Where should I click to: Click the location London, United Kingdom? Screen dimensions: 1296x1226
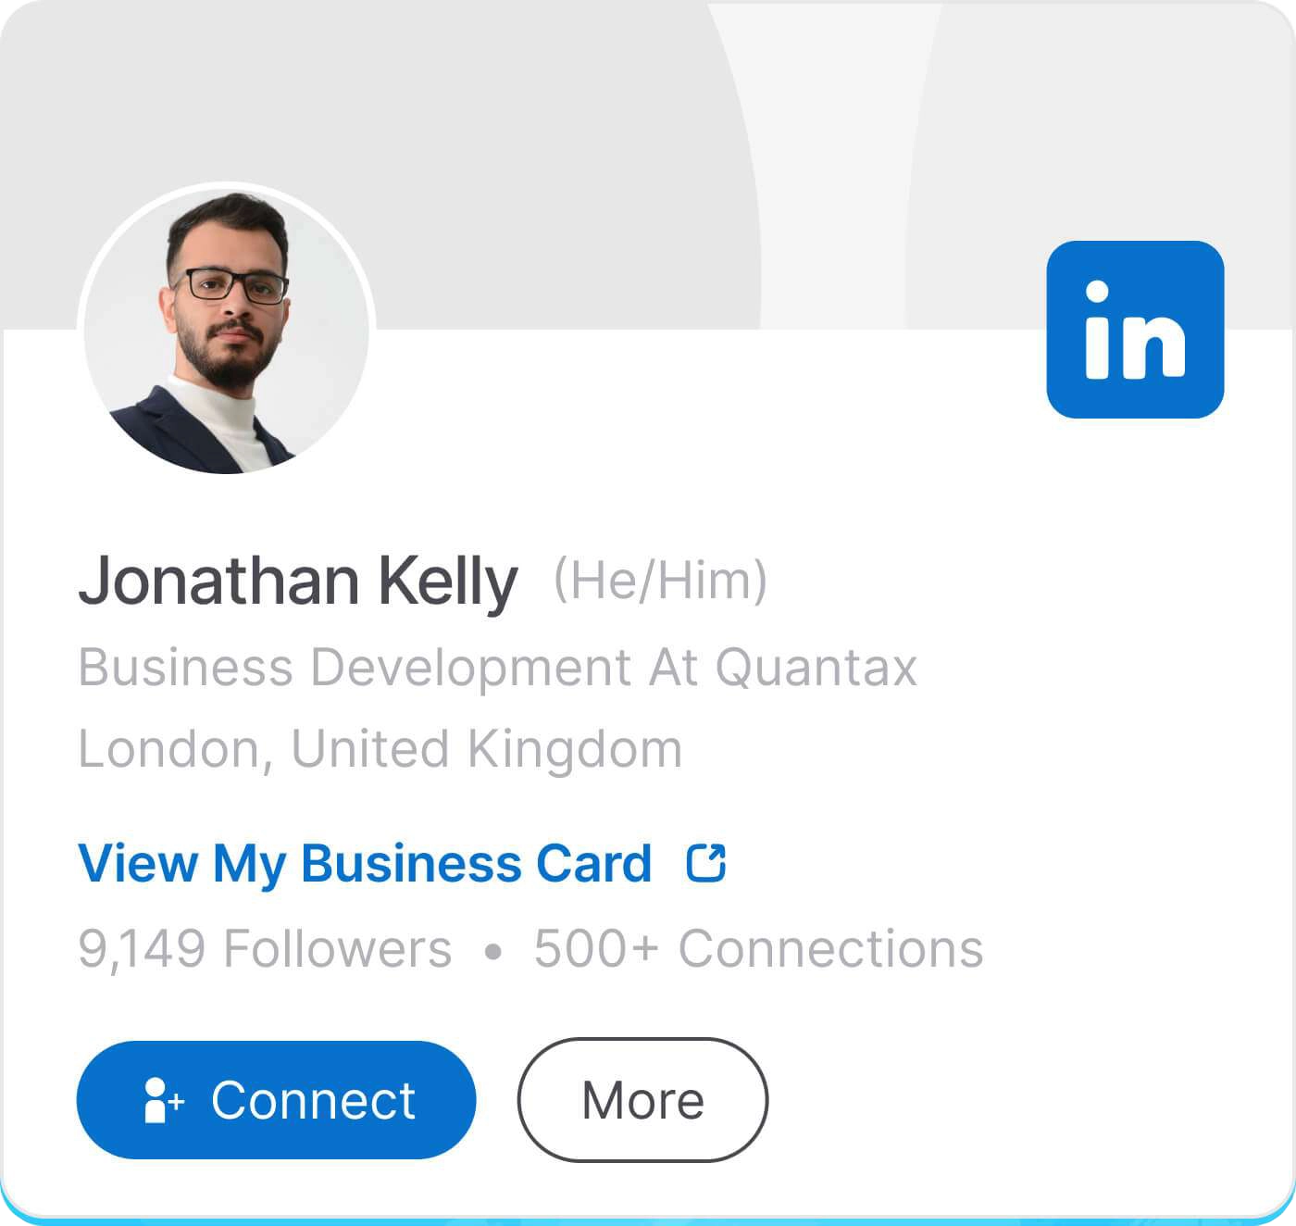click(x=380, y=748)
